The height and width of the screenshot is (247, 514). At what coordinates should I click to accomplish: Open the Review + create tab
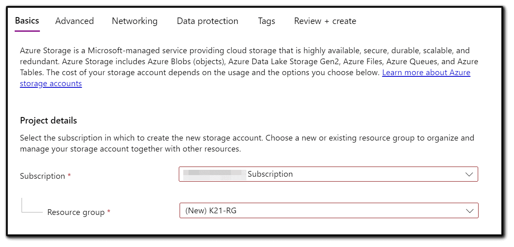(325, 21)
